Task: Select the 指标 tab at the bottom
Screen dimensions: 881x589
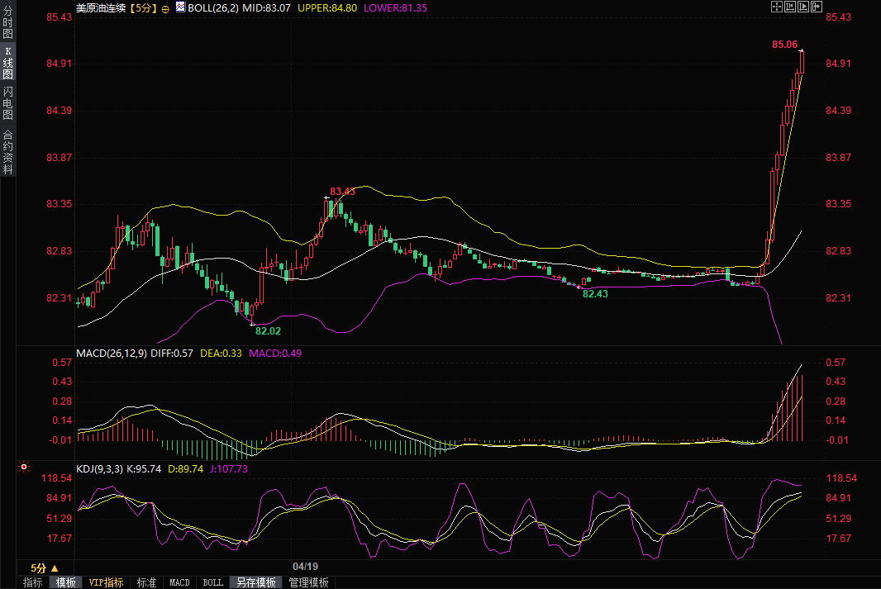Action: pos(32,582)
